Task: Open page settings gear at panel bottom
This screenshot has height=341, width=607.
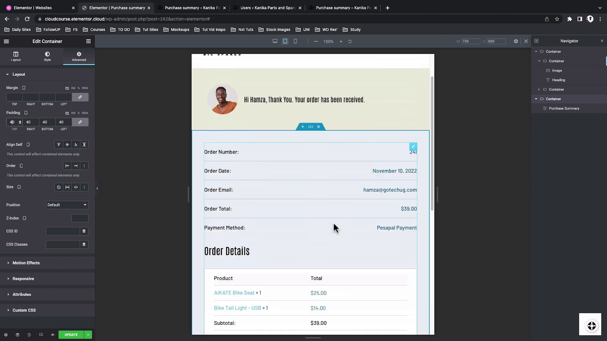Action: coord(6,335)
